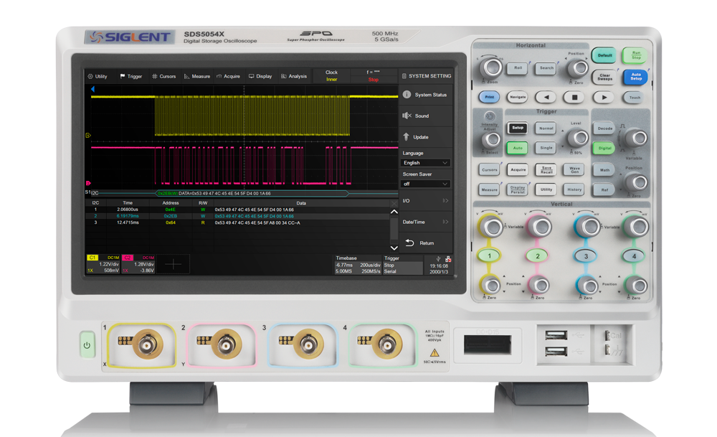Open the Measure menu

point(199,76)
